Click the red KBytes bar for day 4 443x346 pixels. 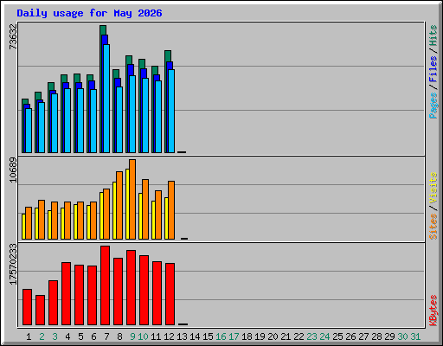[x=66, y=294]
